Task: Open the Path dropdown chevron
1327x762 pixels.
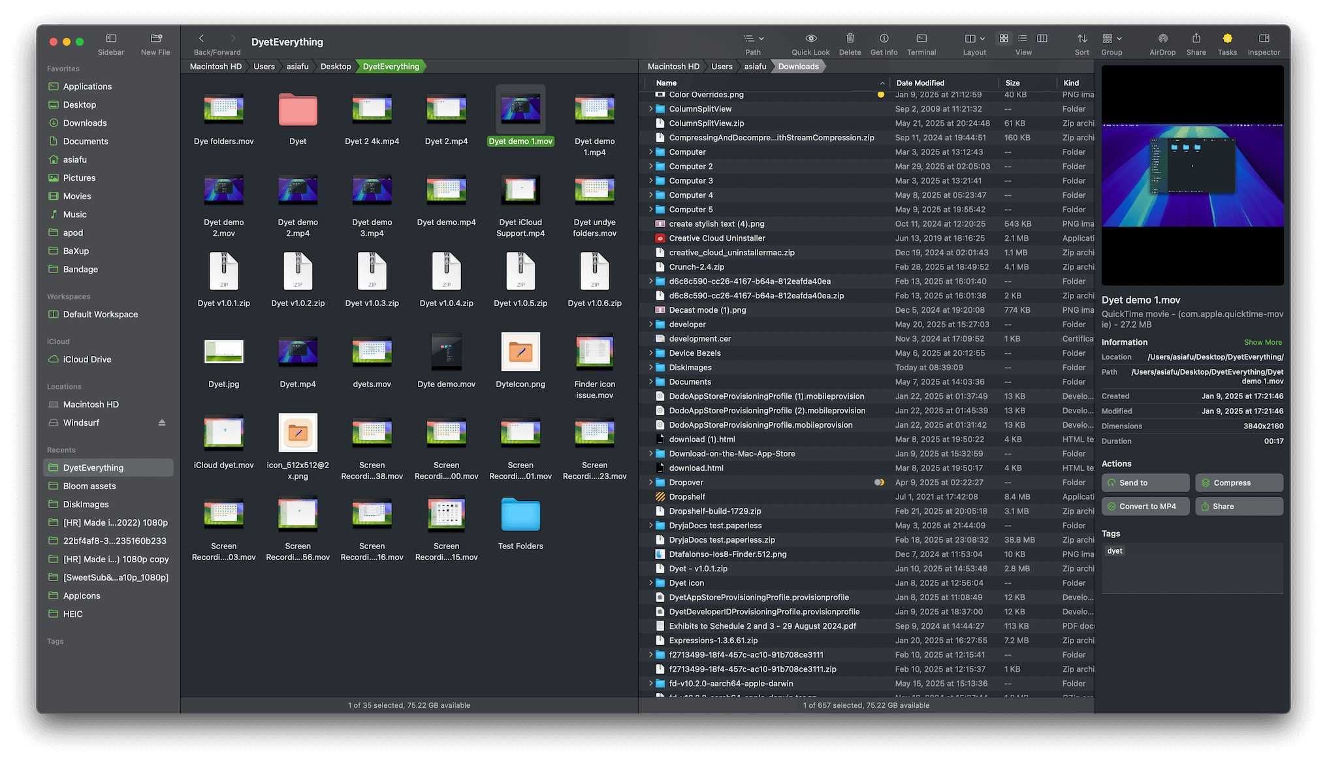Action: [761, 38]
